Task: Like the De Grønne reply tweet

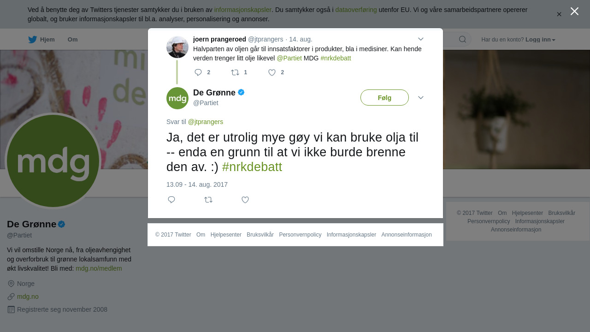Action: pos(245,200)
